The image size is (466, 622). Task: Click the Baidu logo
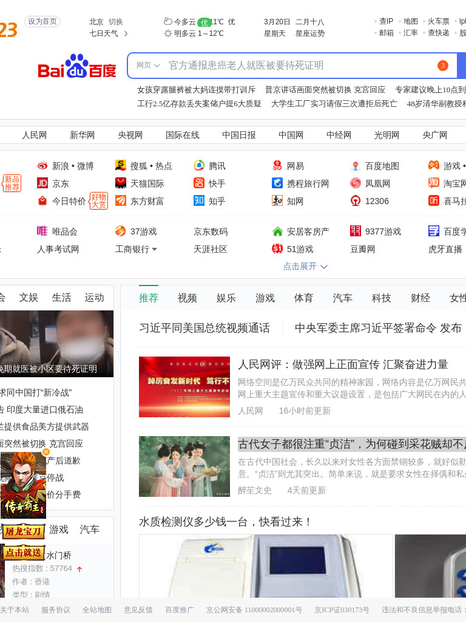tap(77, 66)
